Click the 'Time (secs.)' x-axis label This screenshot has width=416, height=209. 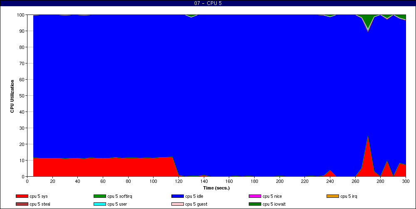(x=216, y=188)
